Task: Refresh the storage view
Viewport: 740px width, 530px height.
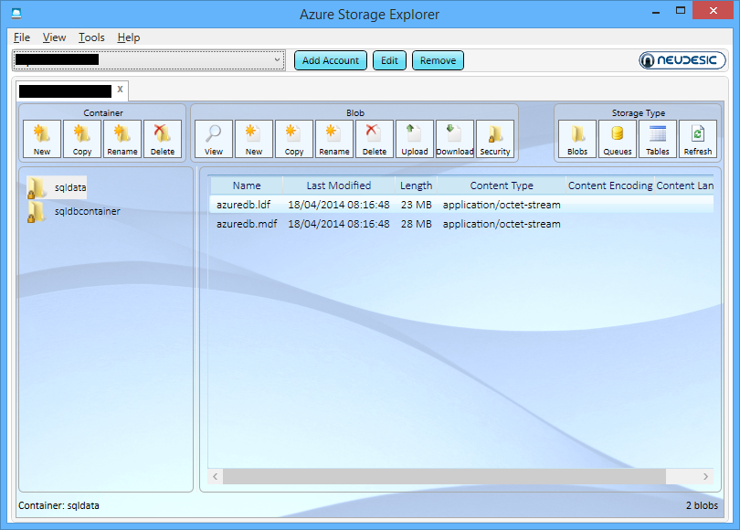Action: point(698,139)
